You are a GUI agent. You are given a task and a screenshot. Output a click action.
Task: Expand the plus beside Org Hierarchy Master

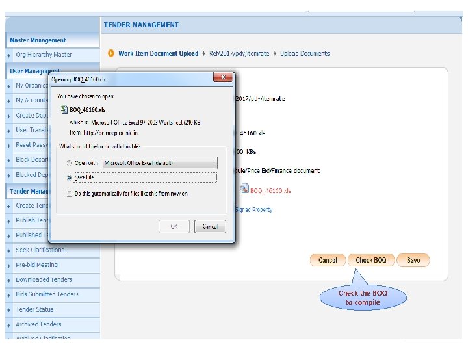coord(9,55)
